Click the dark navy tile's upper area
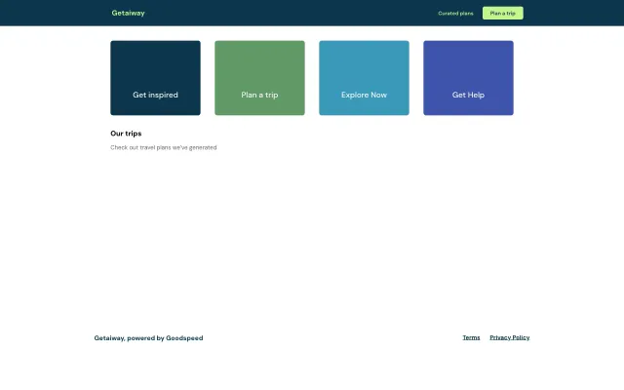 click(155, 58)
